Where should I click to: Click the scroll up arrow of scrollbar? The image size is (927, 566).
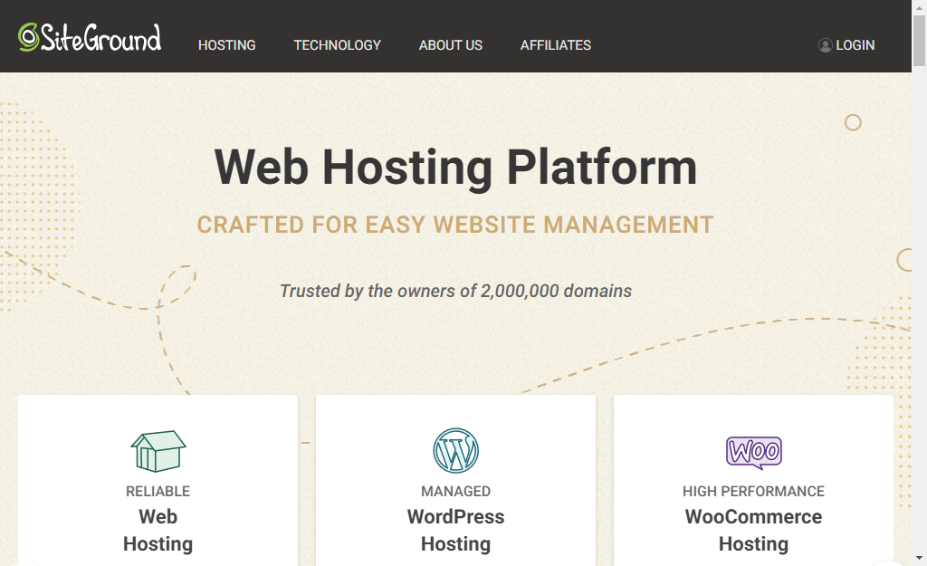(920, 6)
